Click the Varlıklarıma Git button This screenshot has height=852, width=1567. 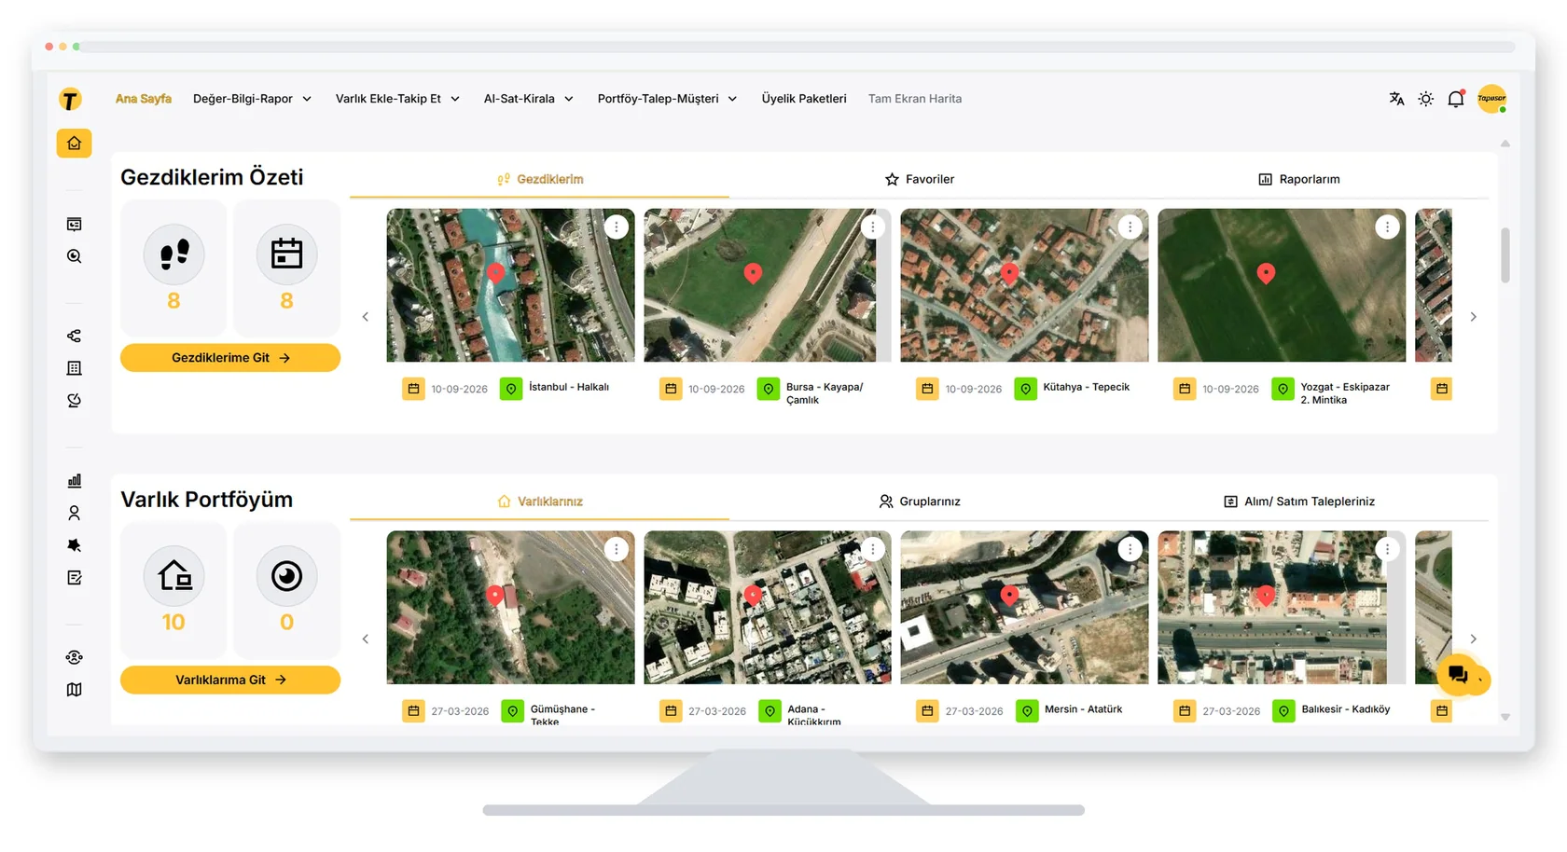pos(230,680)
